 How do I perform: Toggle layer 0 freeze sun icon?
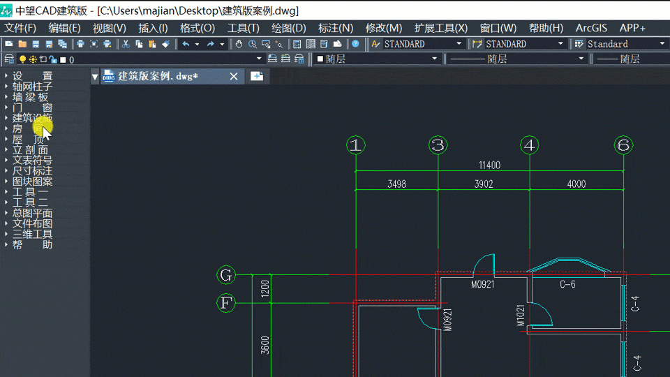(33, 60)
